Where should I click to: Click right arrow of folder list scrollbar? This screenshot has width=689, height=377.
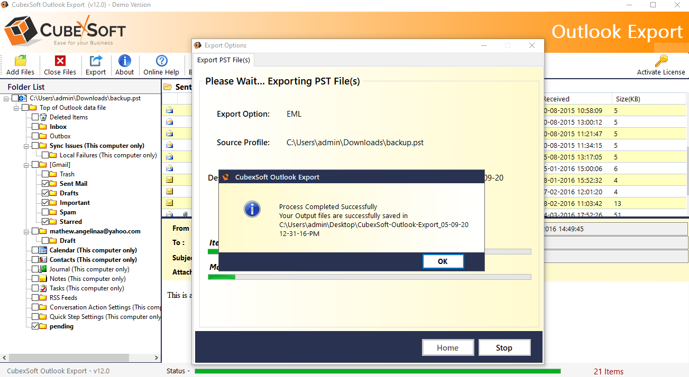point(156,357)
